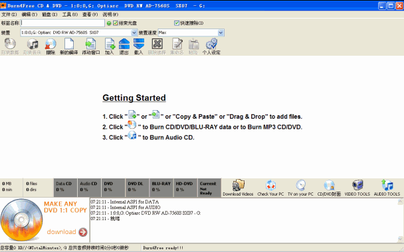Select the HD-DVD capacity indicator
The image size is (404, 252).
[185, 188]
